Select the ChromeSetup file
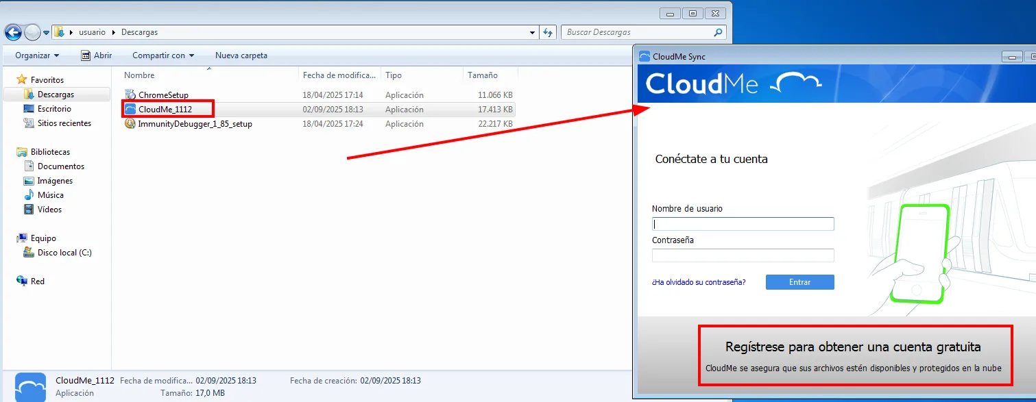 (x=163, y=95)
